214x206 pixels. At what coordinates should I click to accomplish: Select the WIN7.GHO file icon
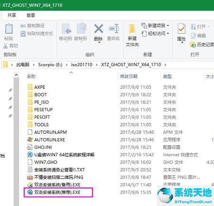[x=30, y=162]
